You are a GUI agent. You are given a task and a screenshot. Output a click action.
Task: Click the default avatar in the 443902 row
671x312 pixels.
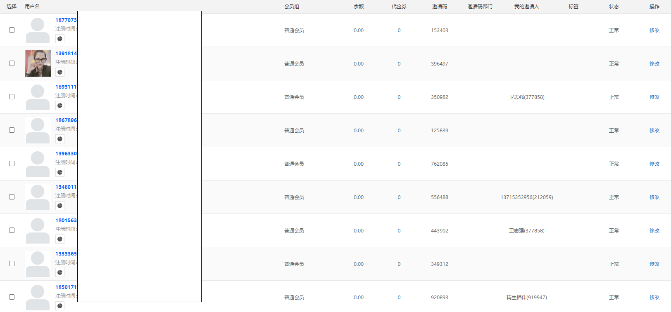tap(38, 230)
